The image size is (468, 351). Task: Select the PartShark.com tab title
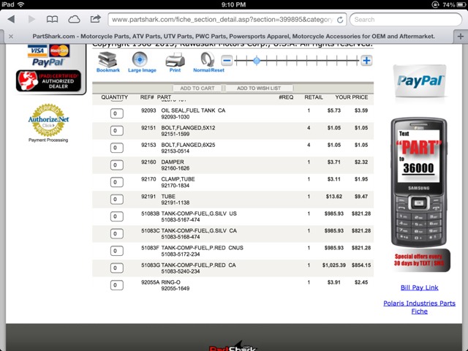(x=233, y=37)
